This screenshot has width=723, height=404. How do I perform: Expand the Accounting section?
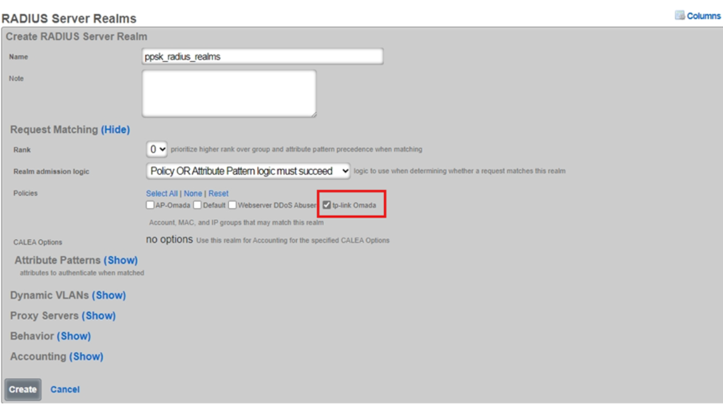point(86,357)
